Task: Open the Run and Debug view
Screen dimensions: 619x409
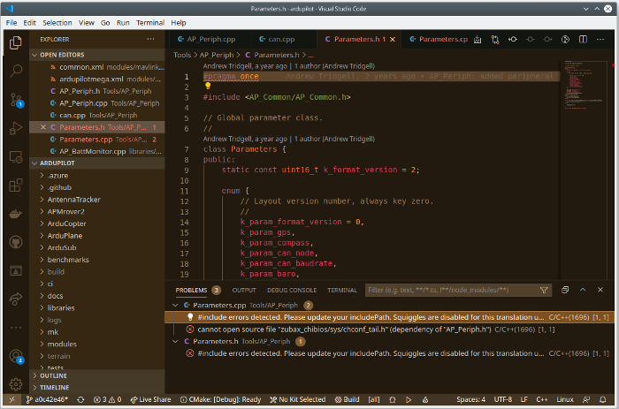Action: point(15,128)
